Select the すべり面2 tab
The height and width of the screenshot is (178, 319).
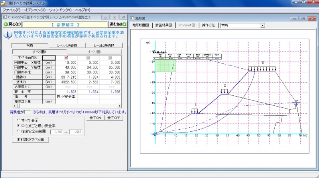pos(95,52)
